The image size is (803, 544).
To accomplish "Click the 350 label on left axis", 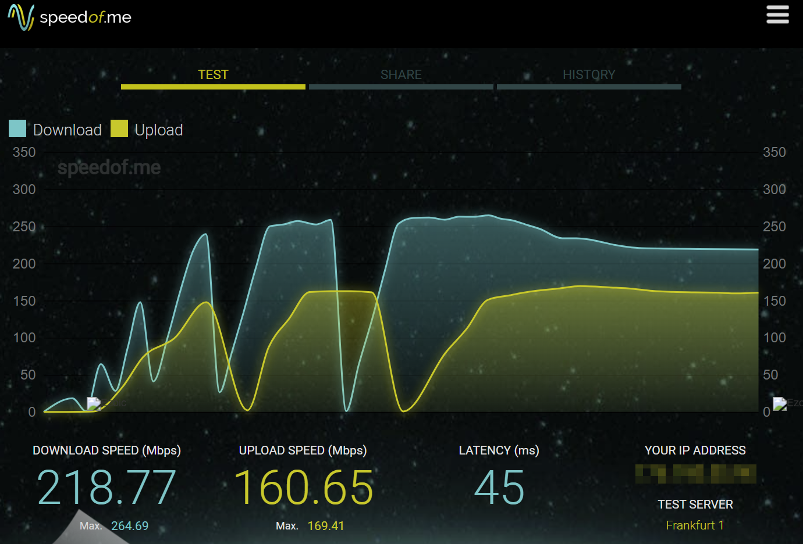I will [x=24, y=152].
